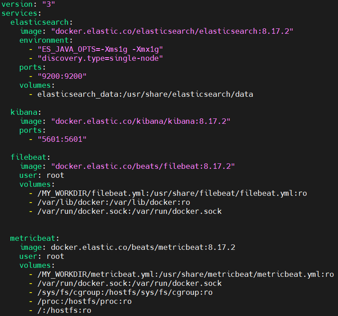Click the filebeat image string

(143, 166)
